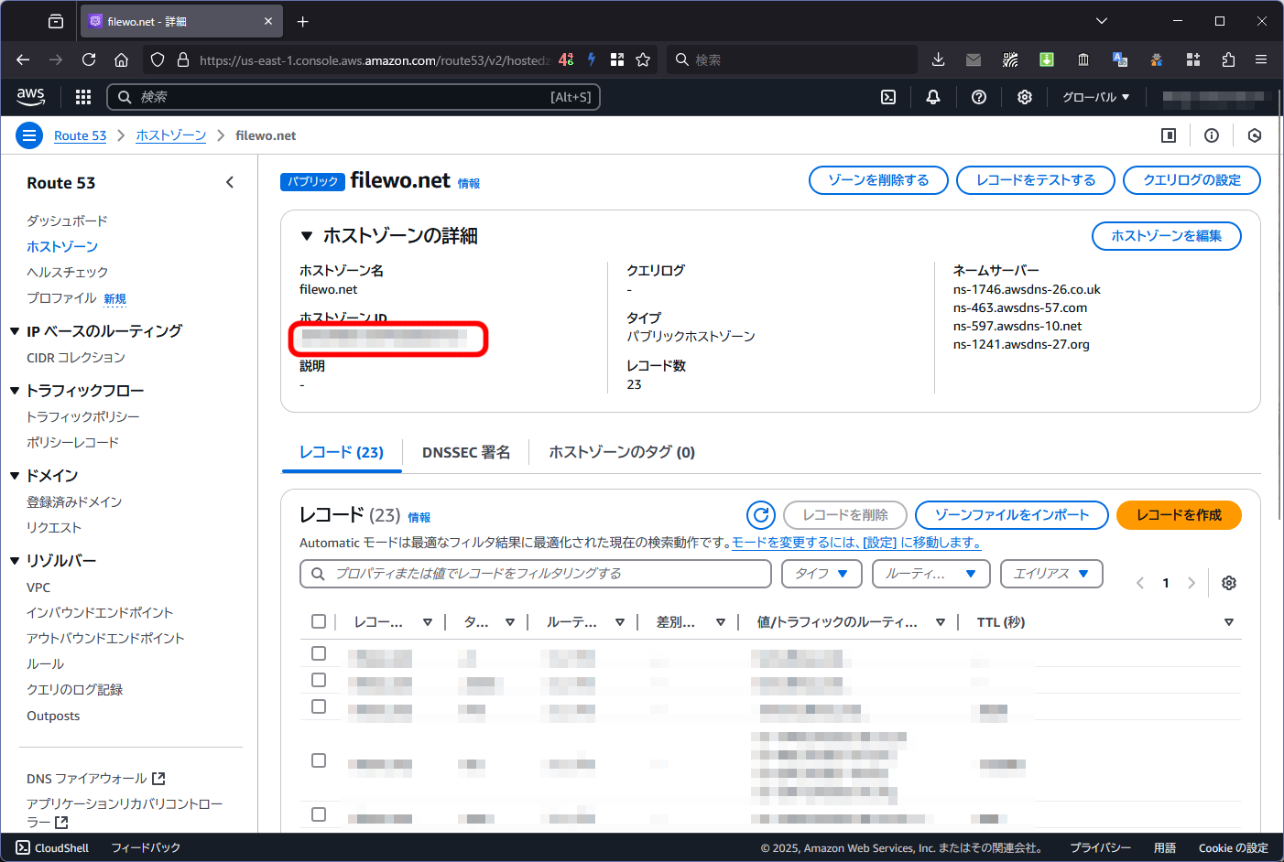Switch to the レコード (23) tab
This screenshot has width=1284, height=862.
point(342,452)
